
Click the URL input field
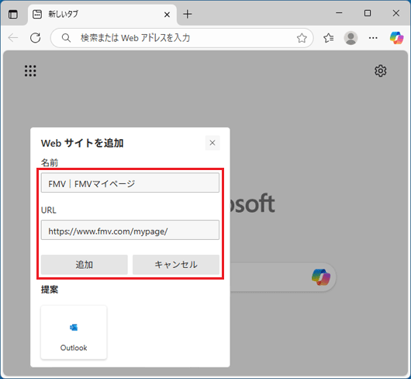coord(130,230)
